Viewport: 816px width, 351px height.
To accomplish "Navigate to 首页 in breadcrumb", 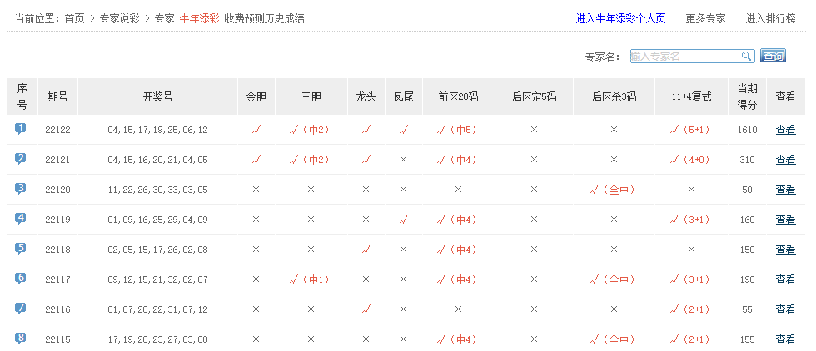I will point(74,18).
